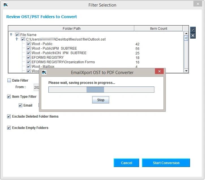Collapse the Outlook.ost tree node
Viewport: 205px width, 180px height.
click(x=17, y=39)
